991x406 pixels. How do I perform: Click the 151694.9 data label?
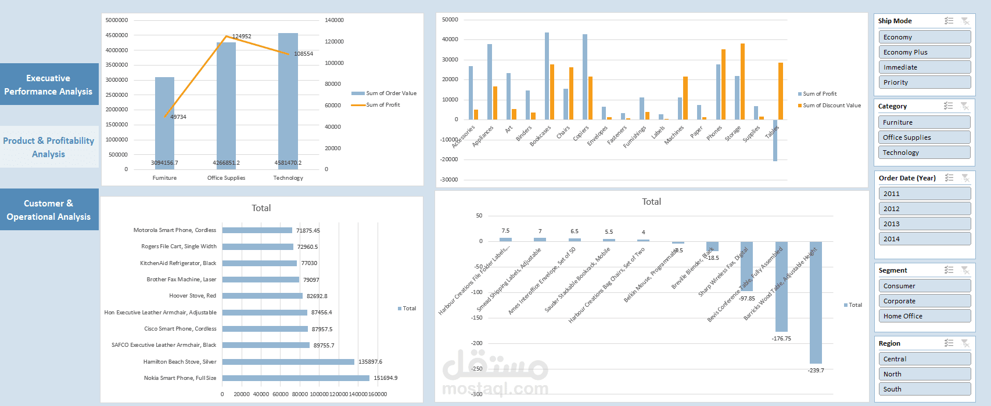(386, 378)
